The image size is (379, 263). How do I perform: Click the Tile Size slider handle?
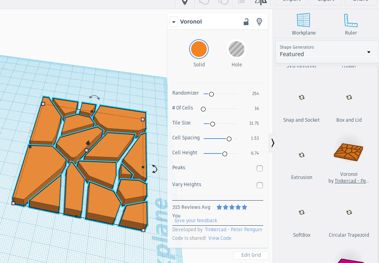[x=213, y=124]
